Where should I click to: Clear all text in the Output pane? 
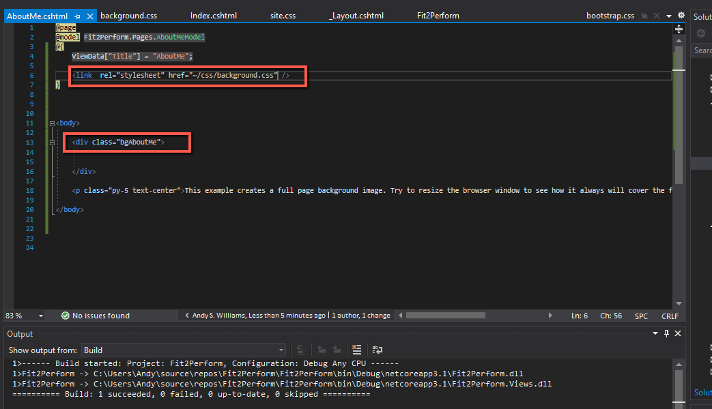(x=357, y=350)
